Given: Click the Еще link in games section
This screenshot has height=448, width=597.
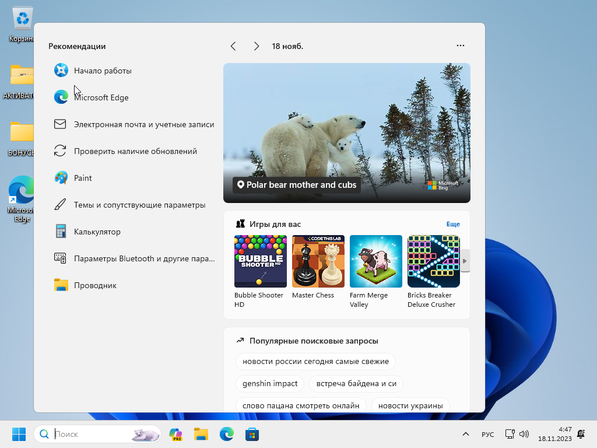Looking at the screenshot, I should [x=452, y=224].
